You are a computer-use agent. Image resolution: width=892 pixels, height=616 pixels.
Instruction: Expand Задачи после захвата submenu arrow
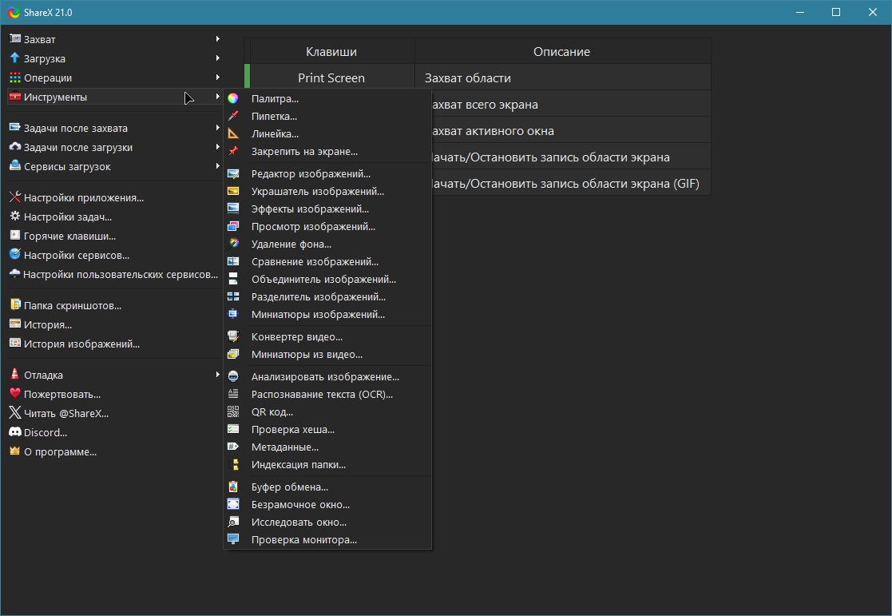tap(218, 128)
